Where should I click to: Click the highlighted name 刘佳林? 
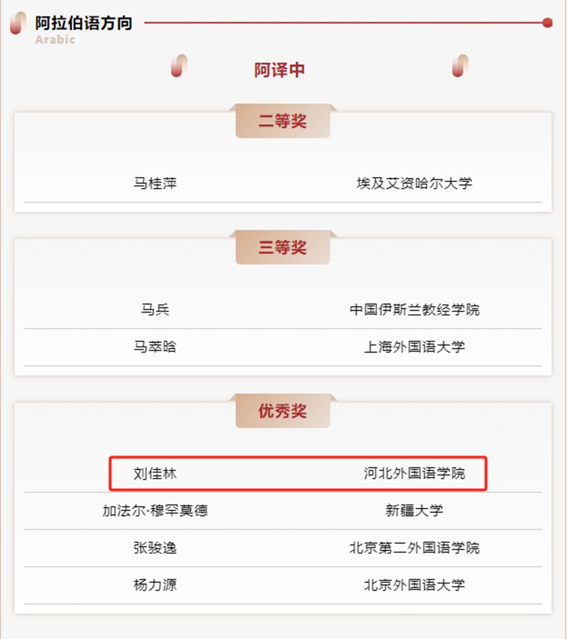(155, 474)
